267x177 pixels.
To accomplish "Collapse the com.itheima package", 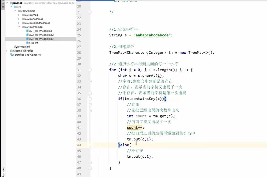I will (14, 11).
